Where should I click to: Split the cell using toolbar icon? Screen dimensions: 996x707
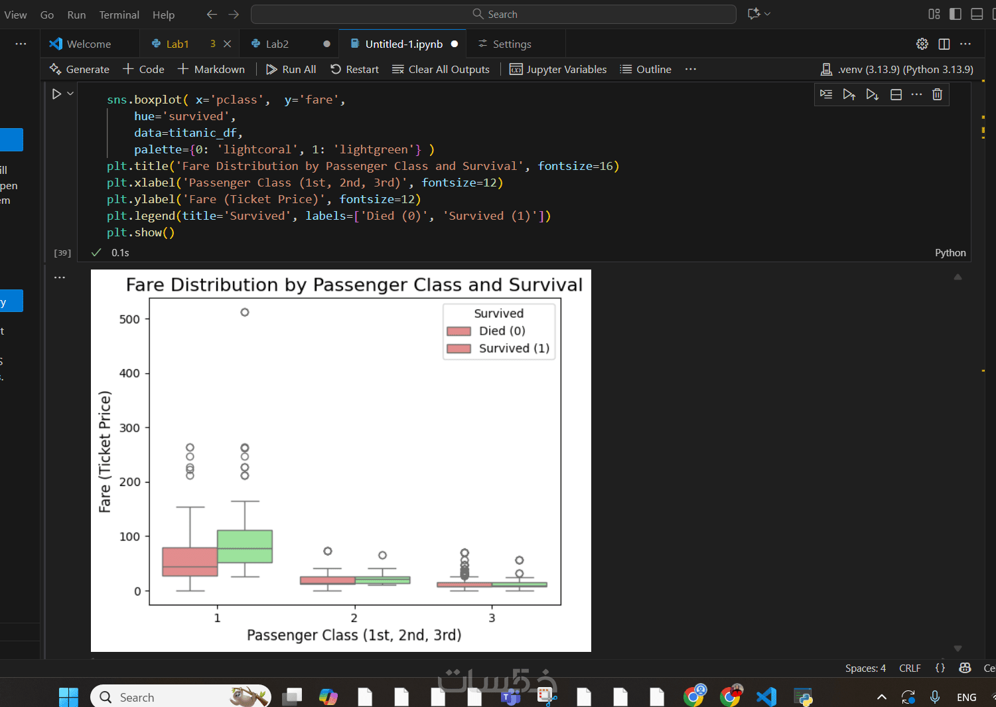[896, 94]
